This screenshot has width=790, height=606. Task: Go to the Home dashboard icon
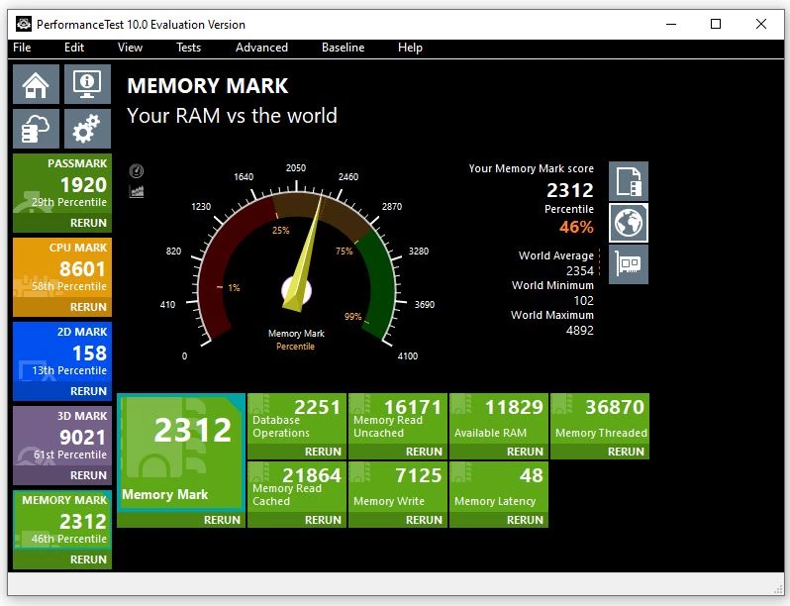tap(36, 84)
